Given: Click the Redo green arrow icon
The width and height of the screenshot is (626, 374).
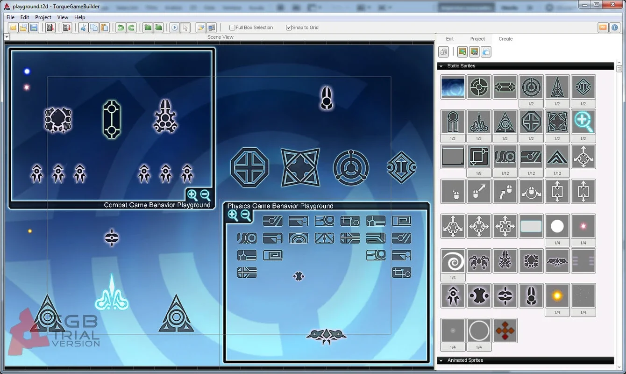Looking at the screenshot, I should pos(132,28).
